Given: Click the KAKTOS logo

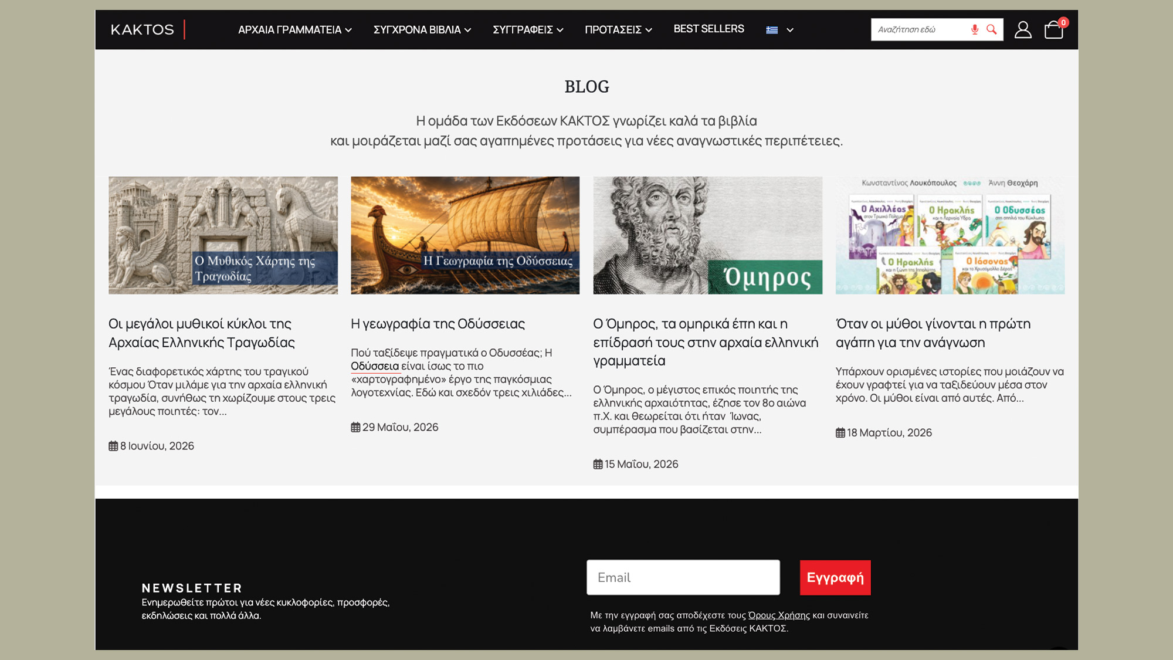Looking at the screenshot, I should click(x=143, y=29).
